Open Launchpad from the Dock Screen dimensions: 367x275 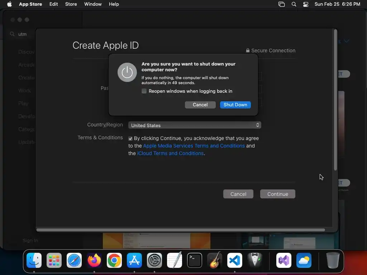point(54,260)
